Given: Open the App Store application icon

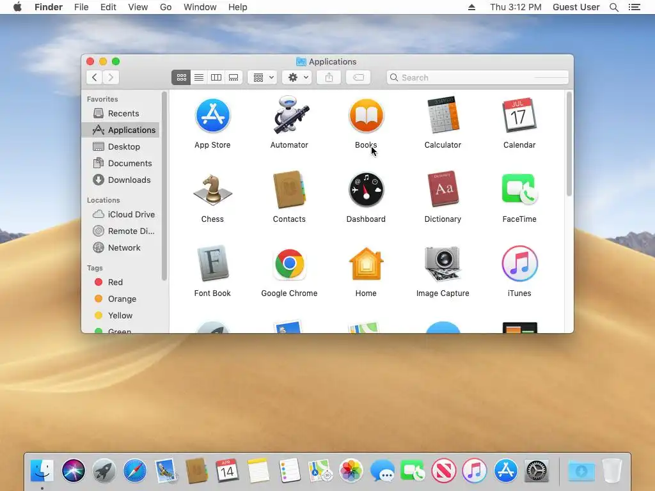Looking at the screenshot, I should coord(212,116).
